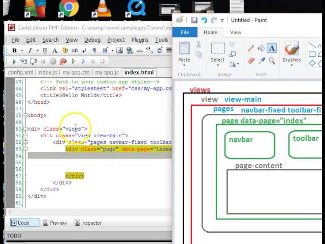This screenshot has height=244, width=325.
Task: Open the View ribbon tab in Paint
Action: [236, 33]
